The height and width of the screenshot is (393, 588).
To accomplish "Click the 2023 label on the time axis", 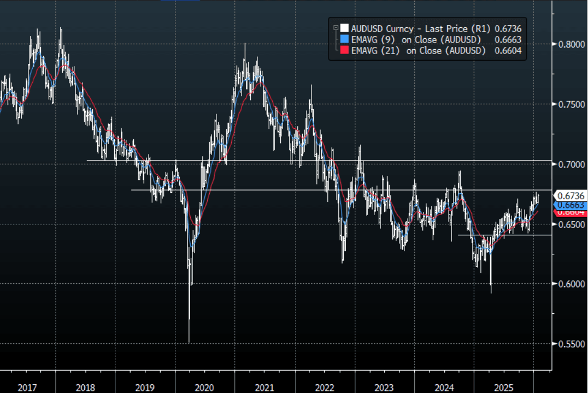I will pos(384,388).
